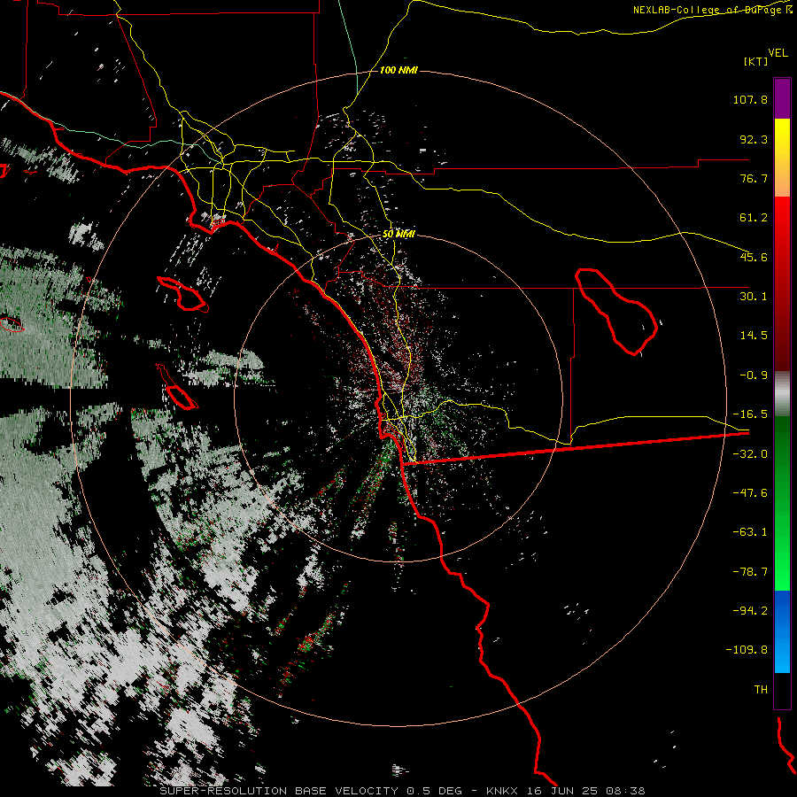Click the 50 NMI range ring label
The image size is (797, 797).
[x=398, y=234]
